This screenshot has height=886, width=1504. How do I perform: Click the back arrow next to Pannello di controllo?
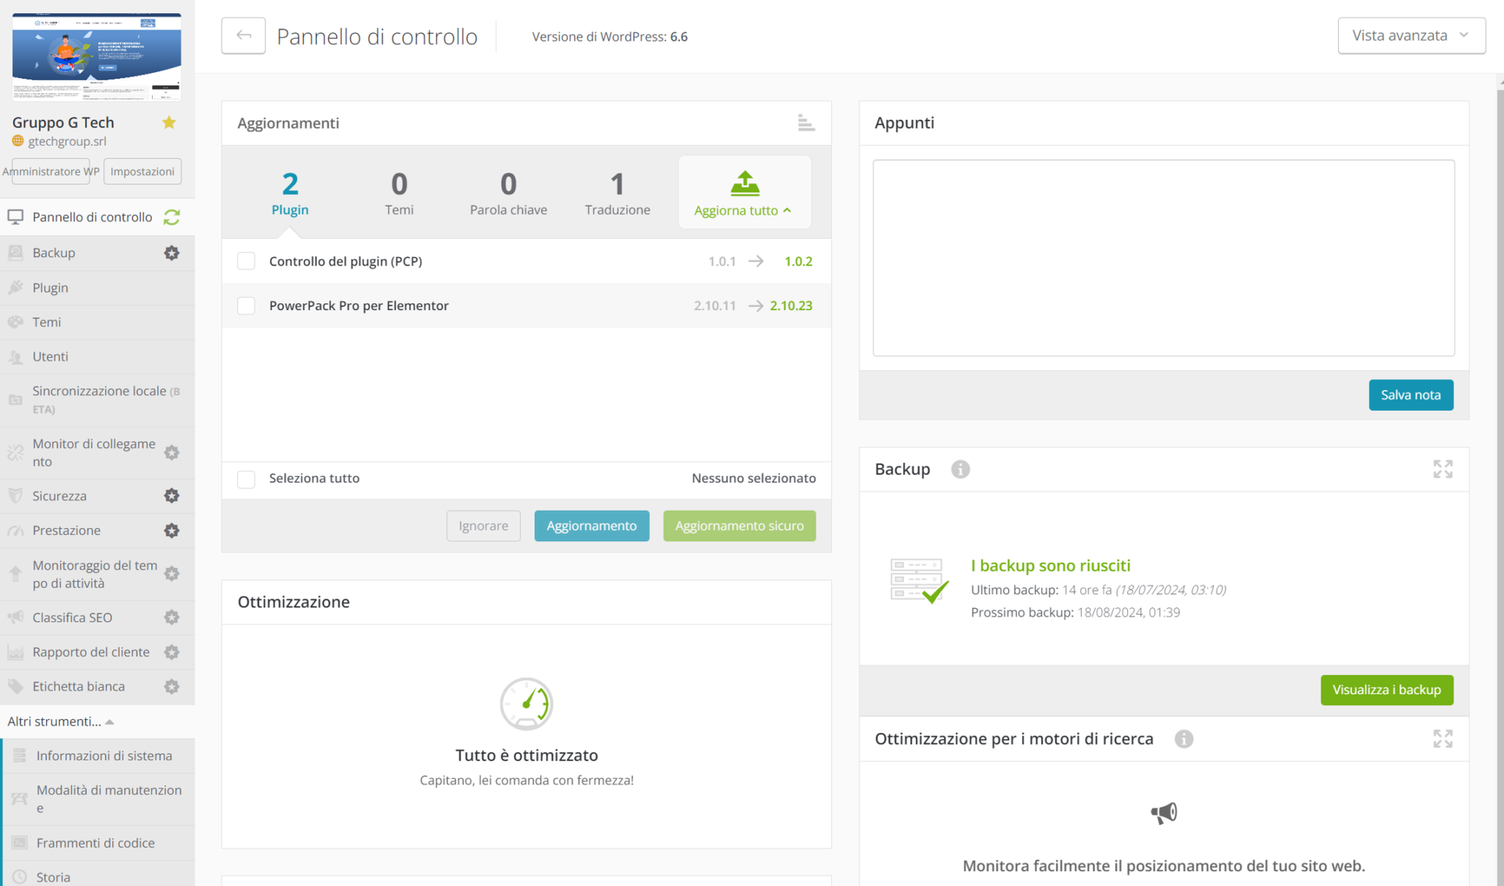click(243, 36)
